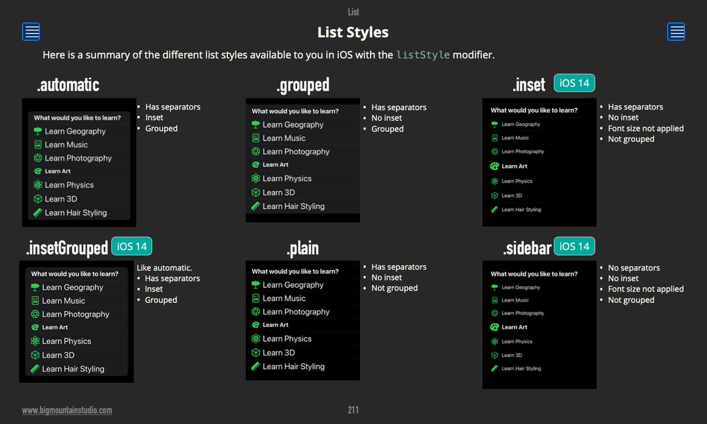The width and height of the screenshot is (707, 424).
Task: Click the 'List' chapter label at top
Action: click(x=353, y=12)
